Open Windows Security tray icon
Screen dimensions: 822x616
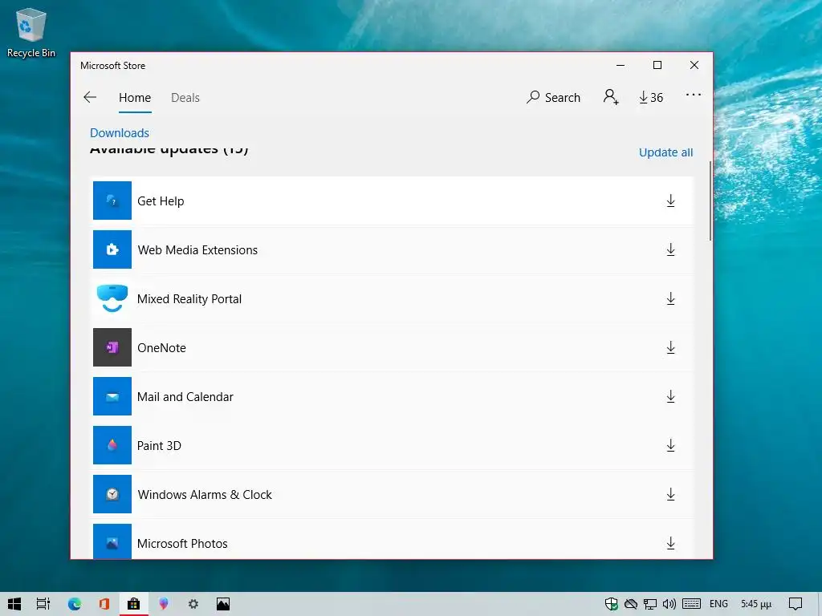pos(611,604)
